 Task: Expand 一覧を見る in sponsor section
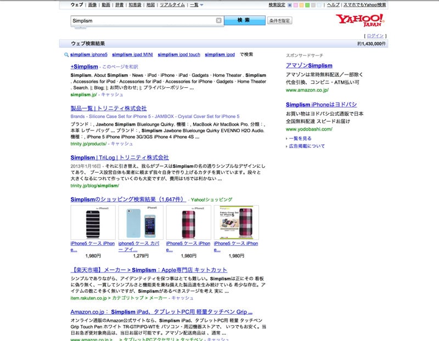click(x=300, y=139)
